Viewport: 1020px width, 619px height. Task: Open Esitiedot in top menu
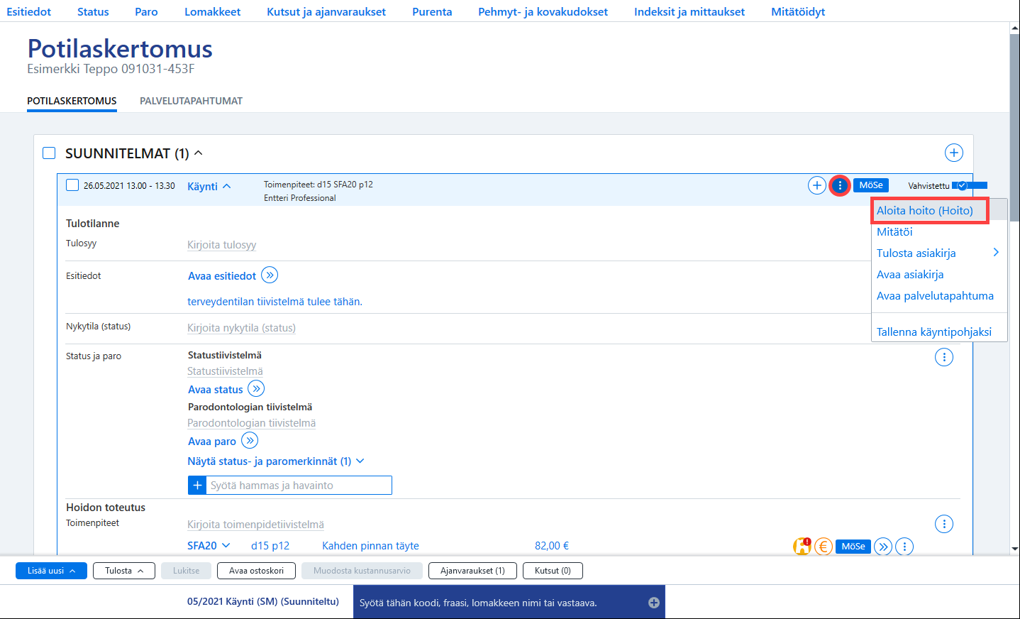29,11
